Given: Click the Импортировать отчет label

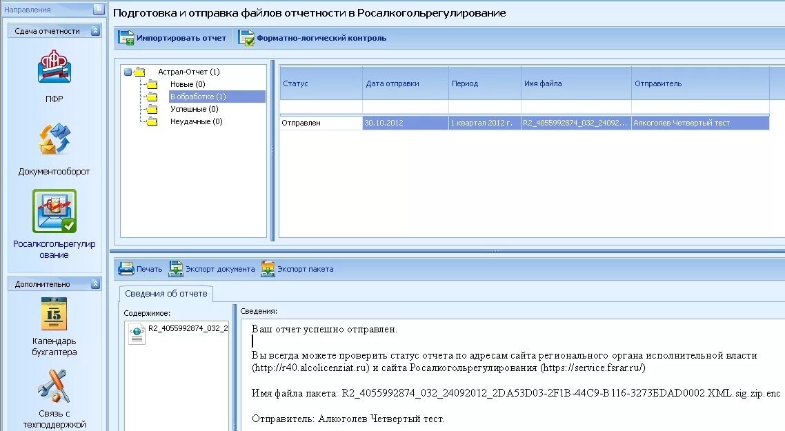Looking at the screenshot, I should point(181,38).
